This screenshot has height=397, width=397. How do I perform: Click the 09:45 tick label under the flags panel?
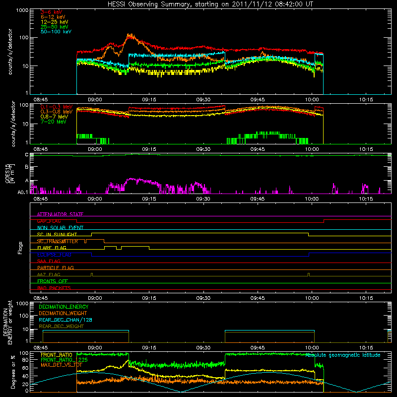pos(258,298)
